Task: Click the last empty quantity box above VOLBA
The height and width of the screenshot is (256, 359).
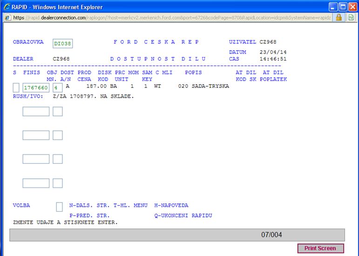Action: 57,183
